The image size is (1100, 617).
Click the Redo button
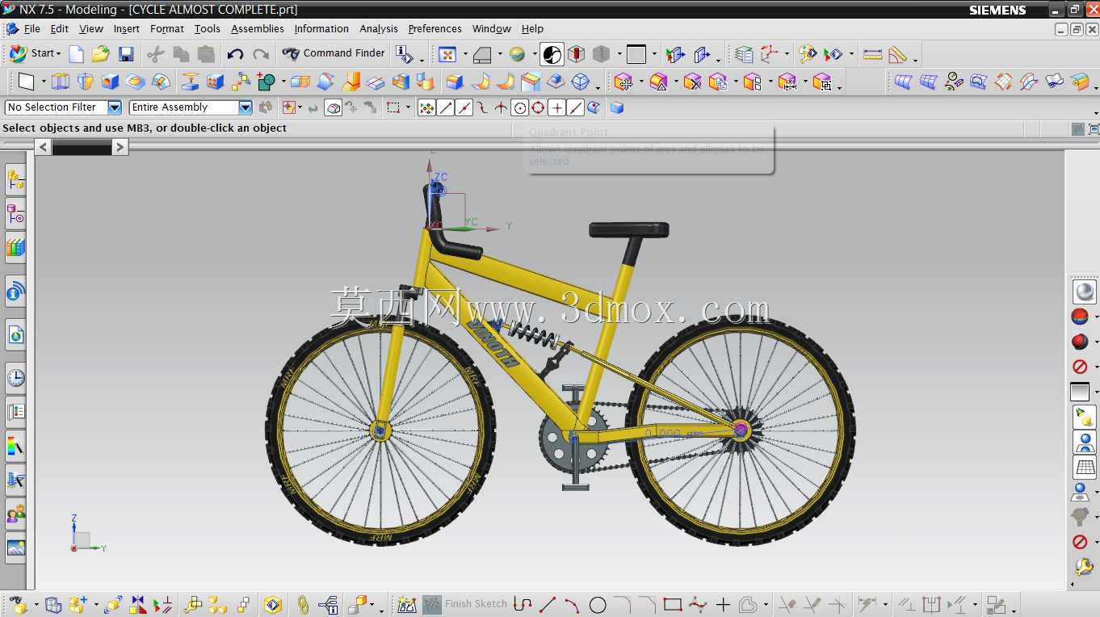(x=260, y=54)
